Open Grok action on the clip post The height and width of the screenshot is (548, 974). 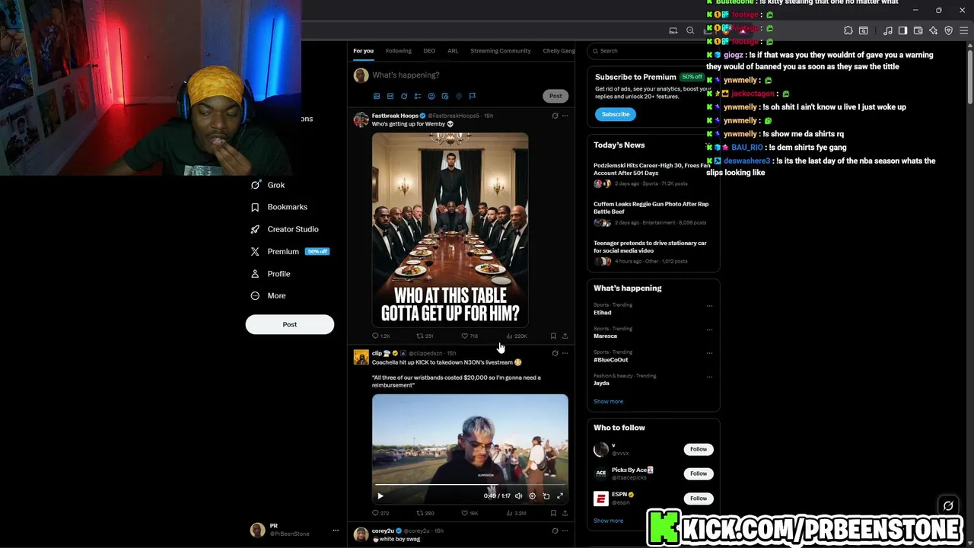[555, 353]
